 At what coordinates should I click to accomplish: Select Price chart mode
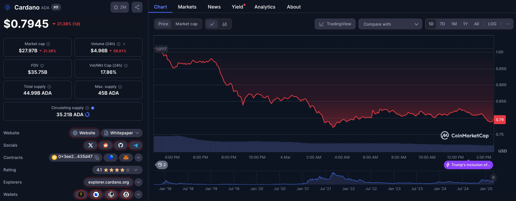coord(163,24)
